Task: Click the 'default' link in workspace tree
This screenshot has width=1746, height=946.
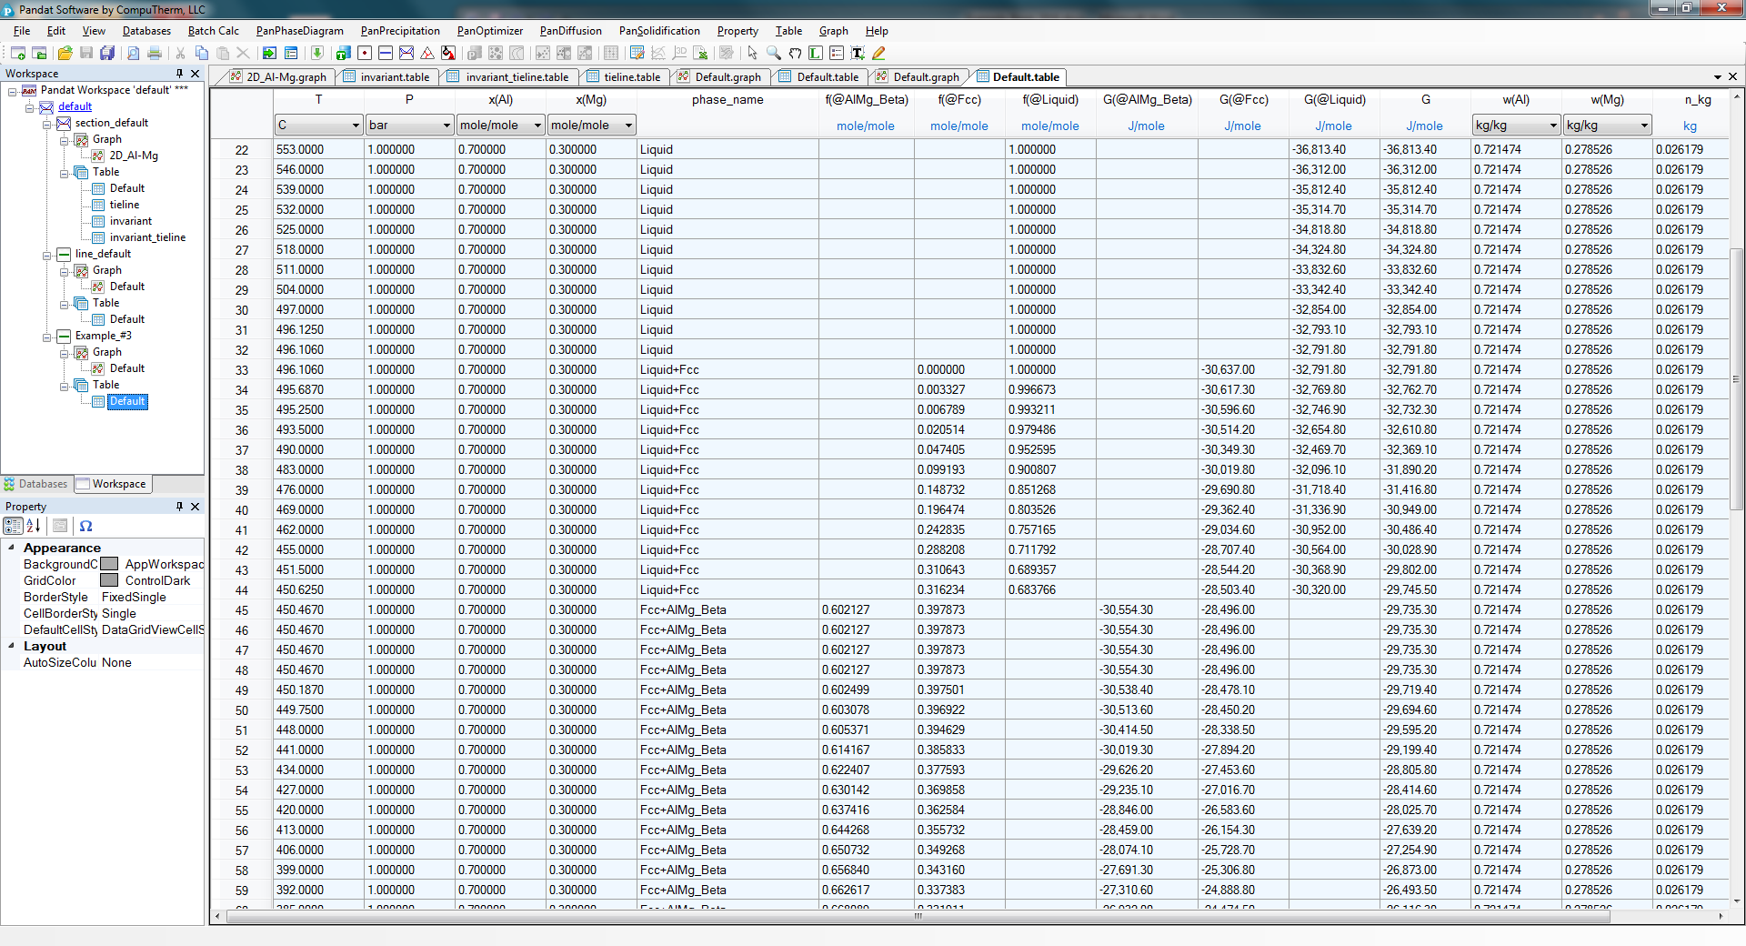Action: coord(75,106)
